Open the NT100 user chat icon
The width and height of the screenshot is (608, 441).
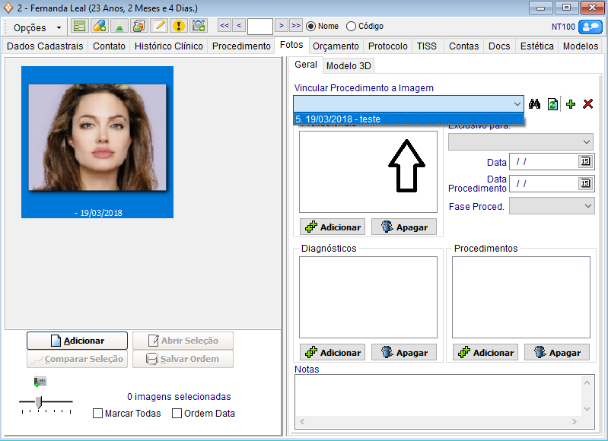point(590,27)
